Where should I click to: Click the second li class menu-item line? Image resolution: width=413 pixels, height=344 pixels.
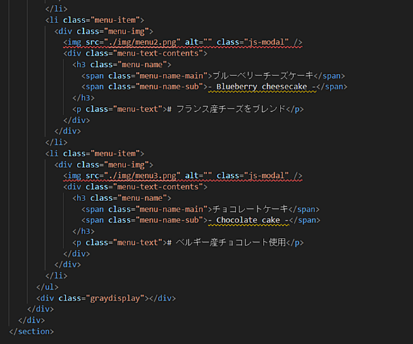tap(94, 153)
